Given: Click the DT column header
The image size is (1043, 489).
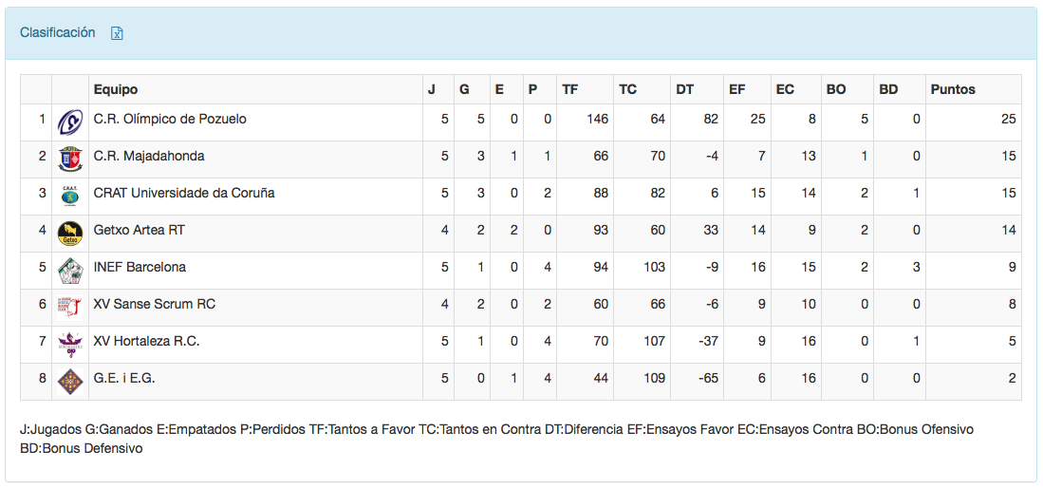Looking at the screenshot, I should [684, 89].
